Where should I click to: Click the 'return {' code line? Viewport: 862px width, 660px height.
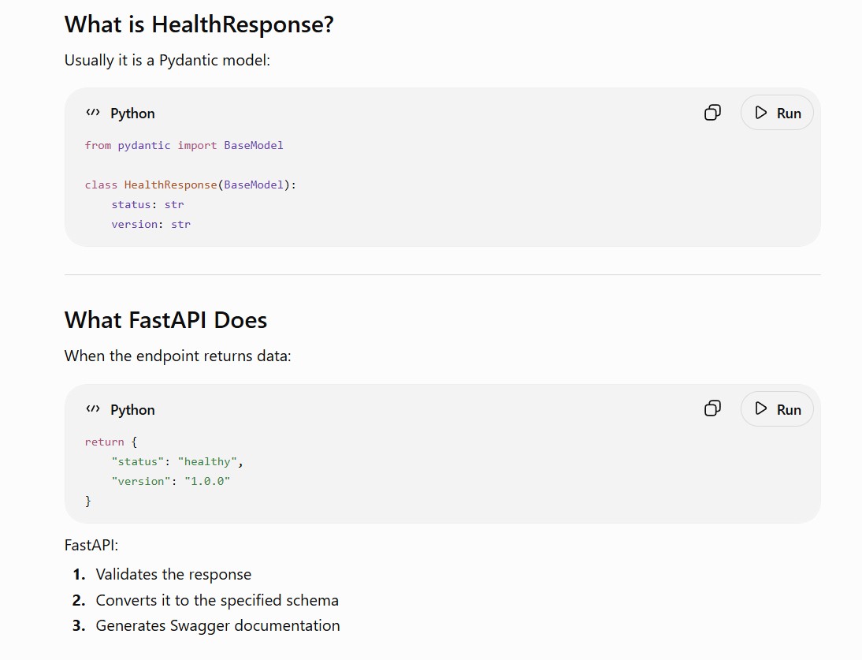[x=111, y=442]
